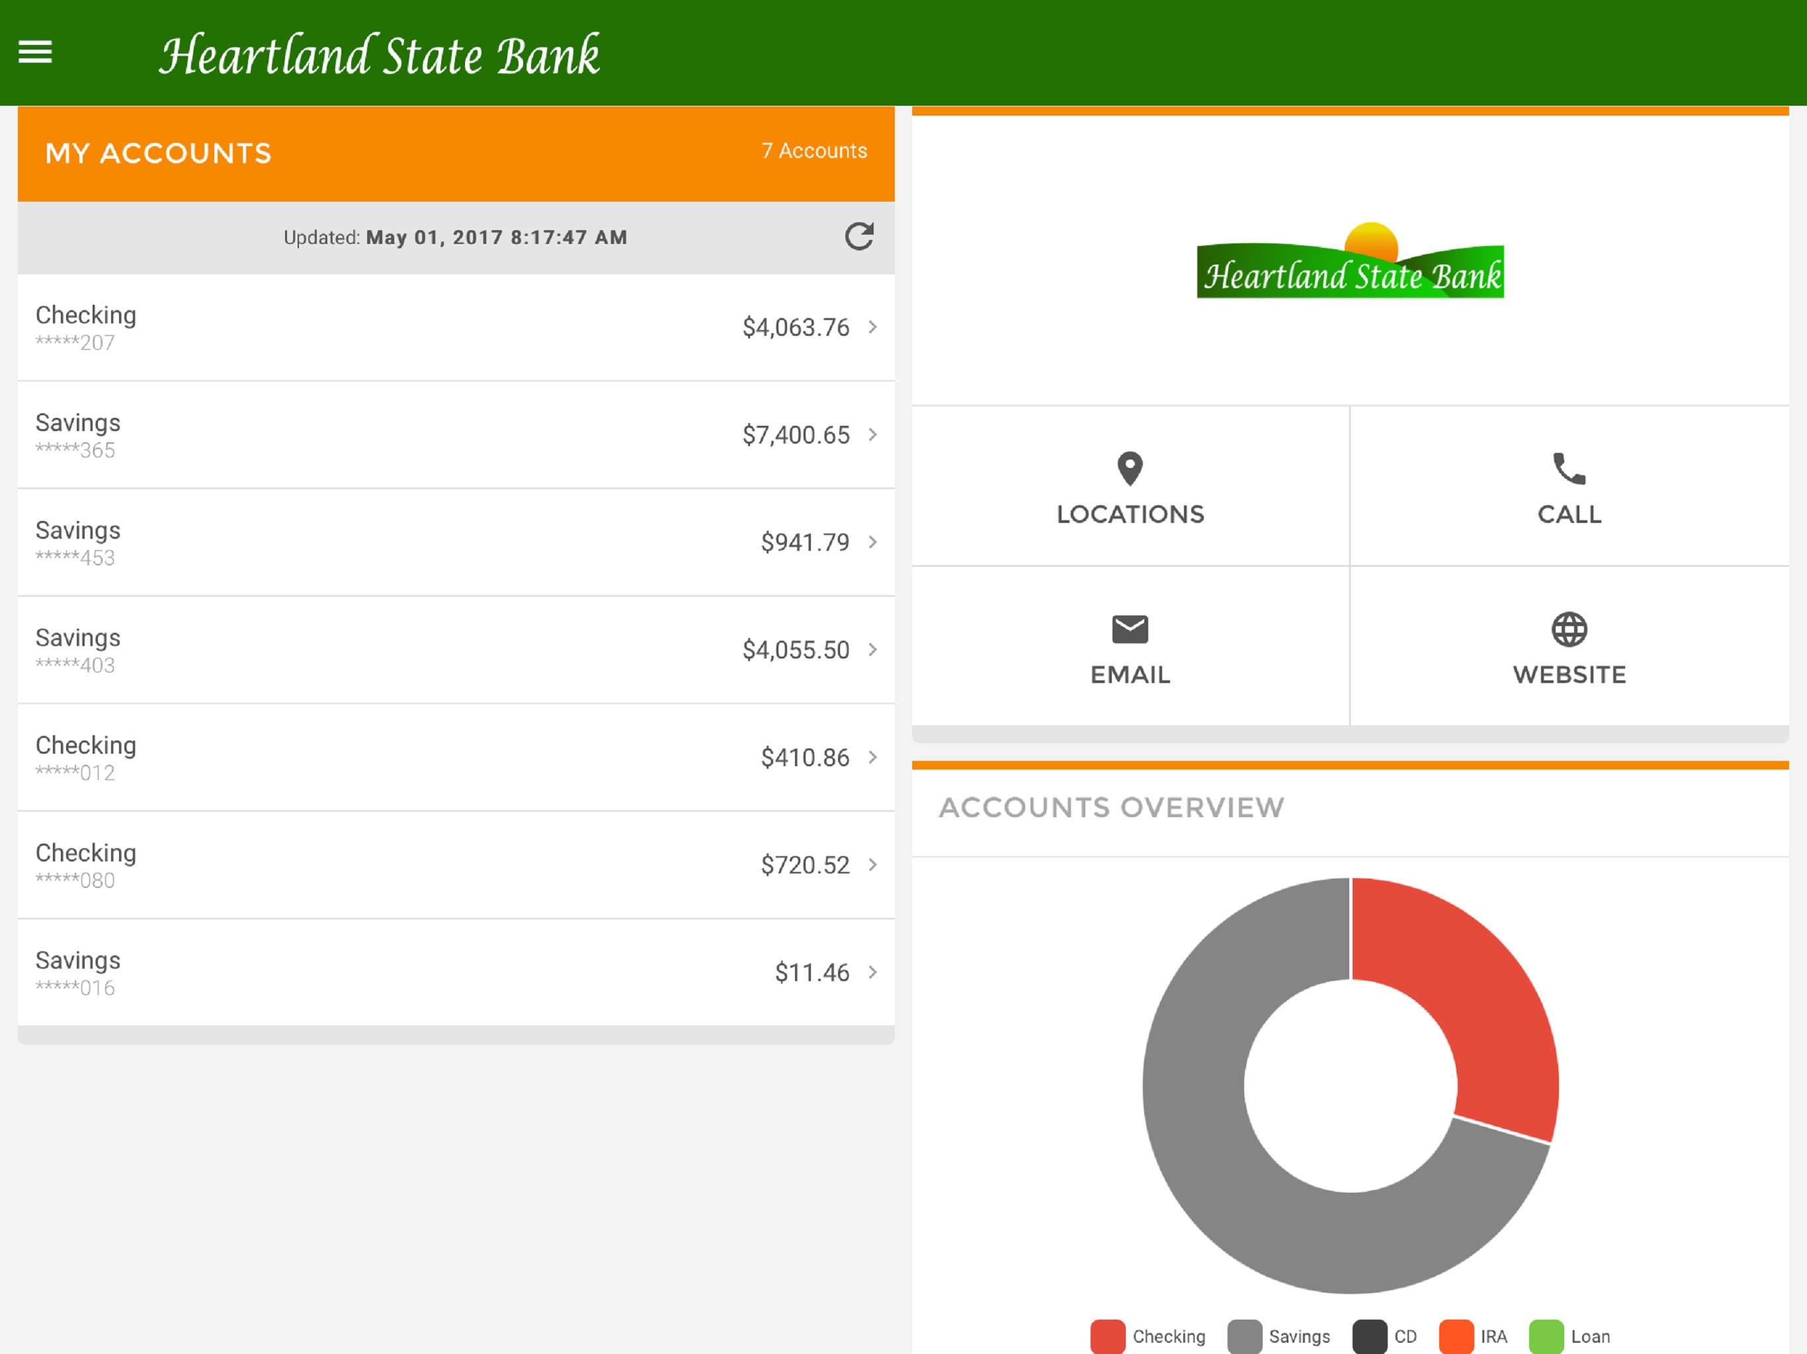Click the '7 Accounts' count label
The image size is (1807, 1354).
(814, 151)
